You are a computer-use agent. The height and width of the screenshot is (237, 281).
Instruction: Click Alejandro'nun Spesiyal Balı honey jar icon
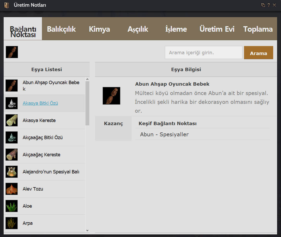click(x=12, y=172)
